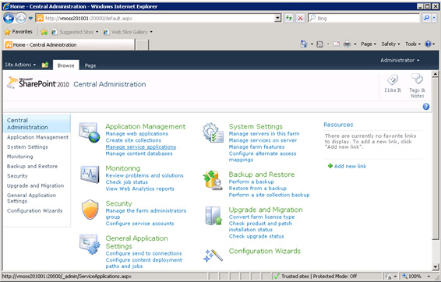Open Review problems and solutions link
This screenshot has width=441, height=282.
pos(145,175)
